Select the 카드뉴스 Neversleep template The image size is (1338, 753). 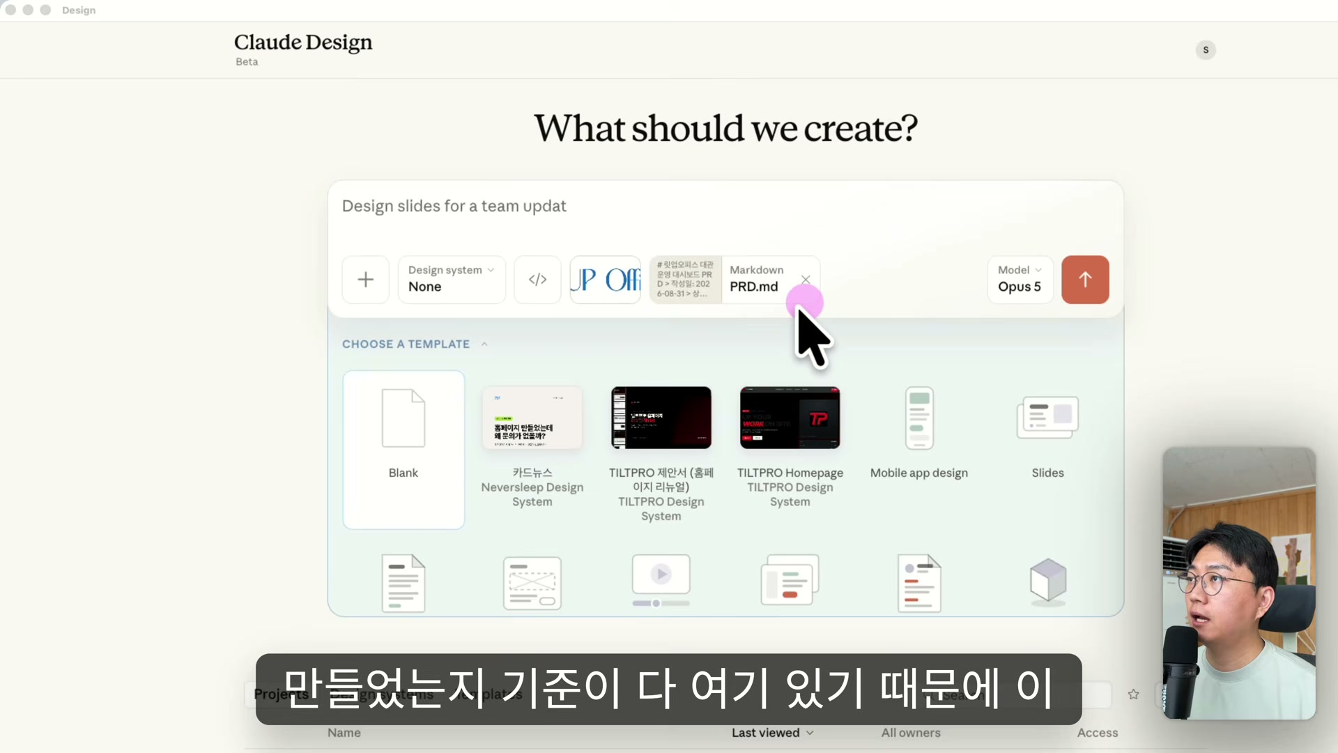pyautogui.click(x=532, y=448)
